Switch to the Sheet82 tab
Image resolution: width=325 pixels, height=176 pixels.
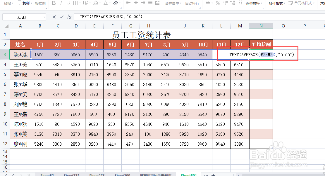47,175
